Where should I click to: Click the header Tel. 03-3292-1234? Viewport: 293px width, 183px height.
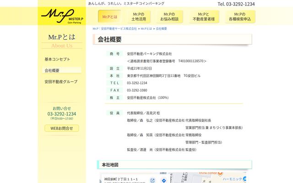[x=236, y=4]
